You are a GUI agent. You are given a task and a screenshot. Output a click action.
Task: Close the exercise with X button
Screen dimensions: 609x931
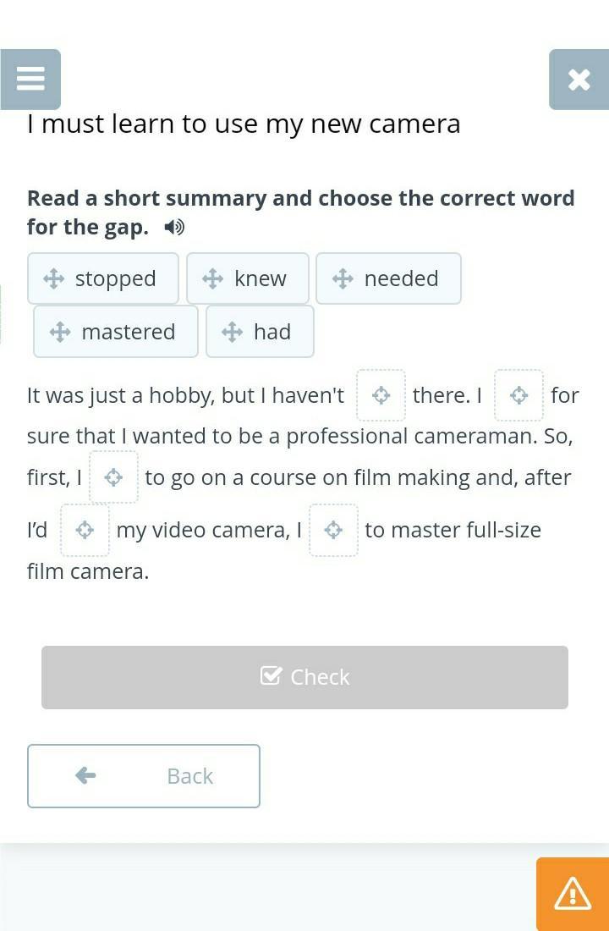pos(579,79)
